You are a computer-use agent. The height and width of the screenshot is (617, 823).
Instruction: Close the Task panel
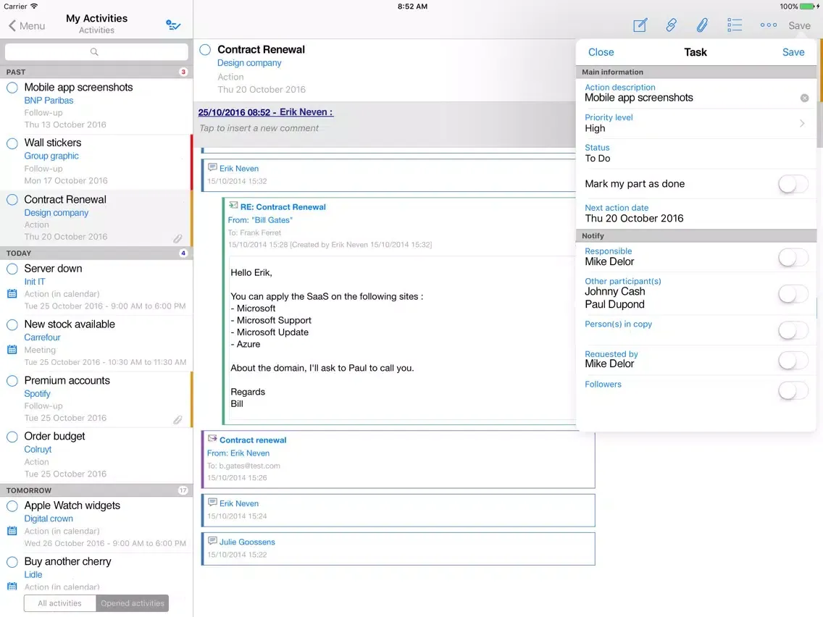coord(601,52)
